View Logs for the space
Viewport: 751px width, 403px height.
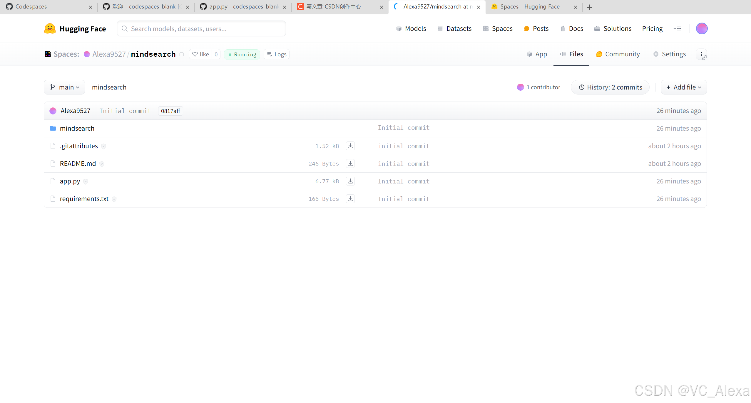tap(277, 54)
